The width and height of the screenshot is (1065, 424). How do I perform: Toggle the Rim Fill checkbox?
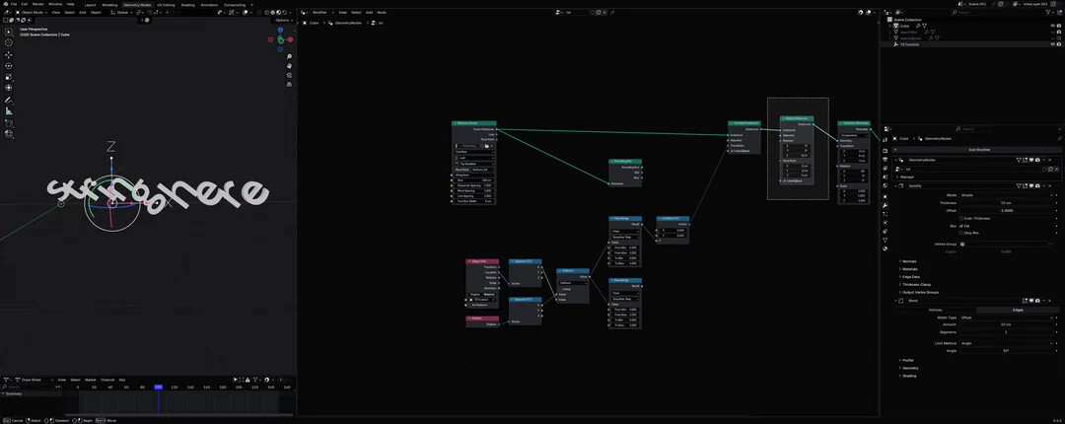click(961, 226)
